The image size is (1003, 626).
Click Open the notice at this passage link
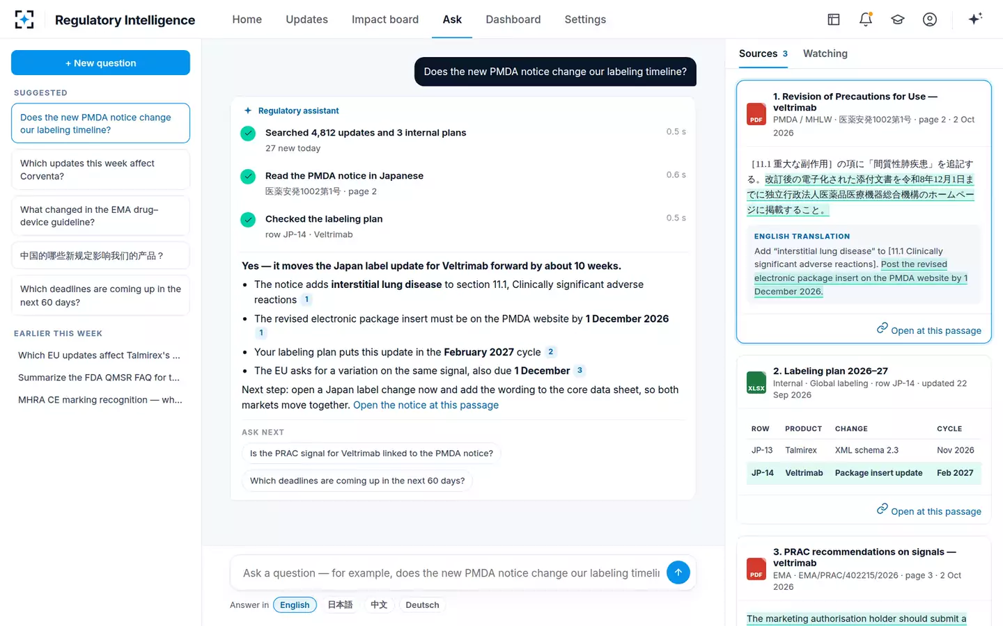coord(426,406)
